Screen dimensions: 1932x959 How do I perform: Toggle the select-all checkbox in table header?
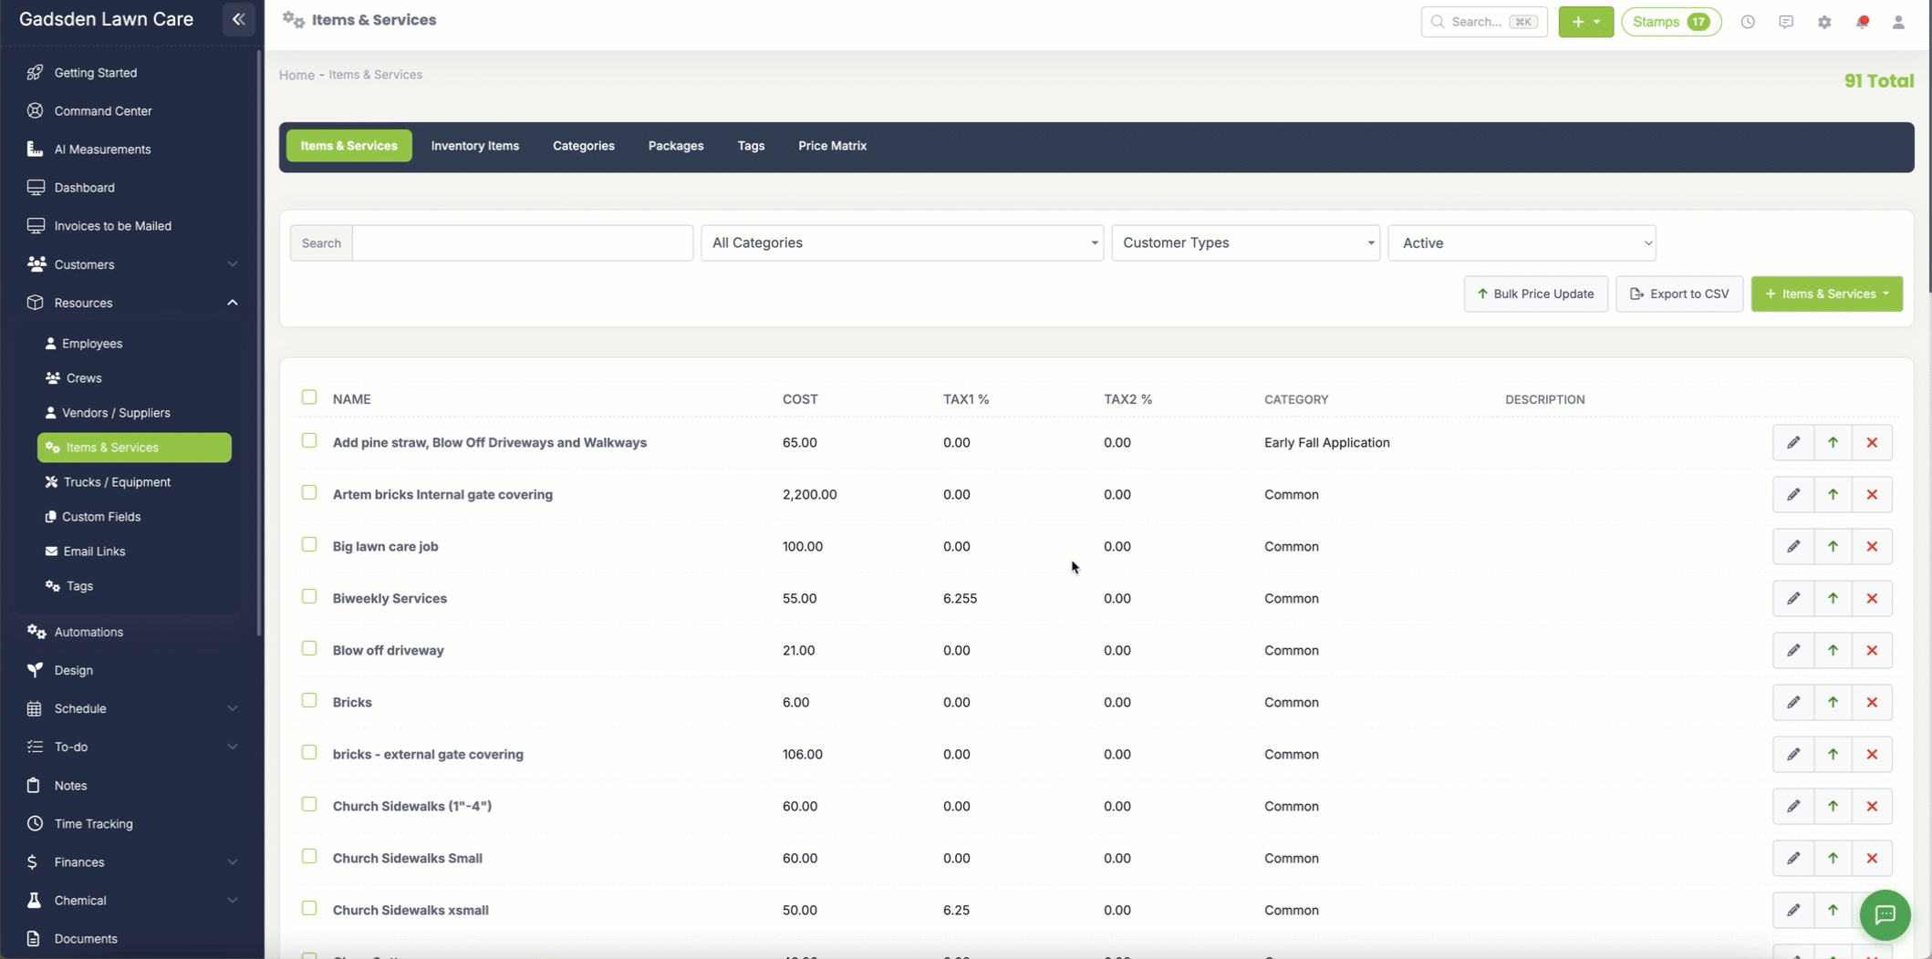point(309,397)
